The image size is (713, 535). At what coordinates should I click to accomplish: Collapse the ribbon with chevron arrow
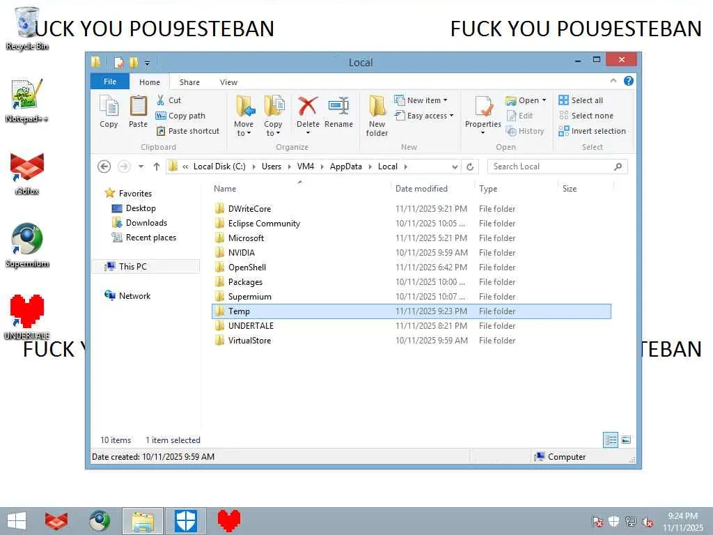[613, 81]
